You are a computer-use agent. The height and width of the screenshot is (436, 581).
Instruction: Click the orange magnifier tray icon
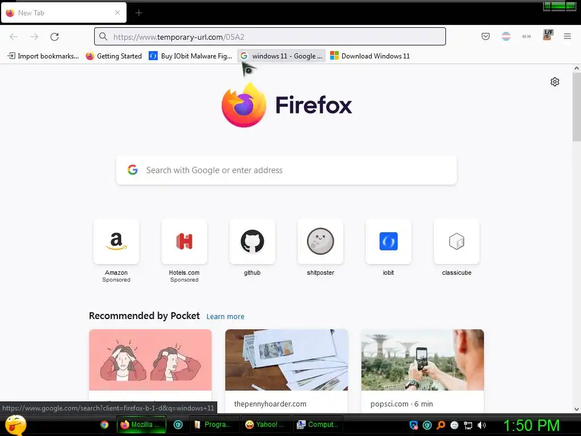pos(441,425)
